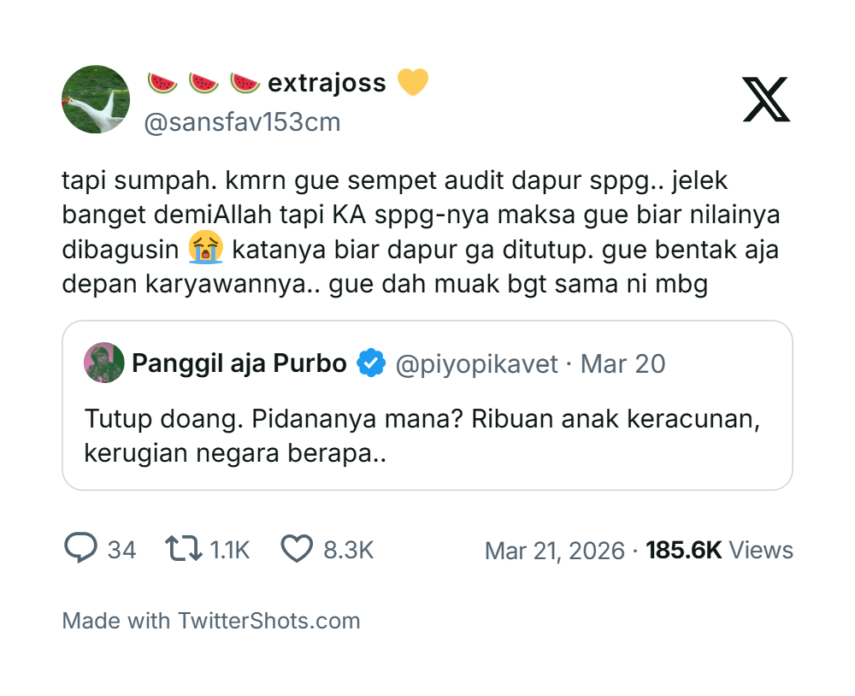Like the tweet with the heart icon
Screen dimensions: 855x696
tap(297, 549)
